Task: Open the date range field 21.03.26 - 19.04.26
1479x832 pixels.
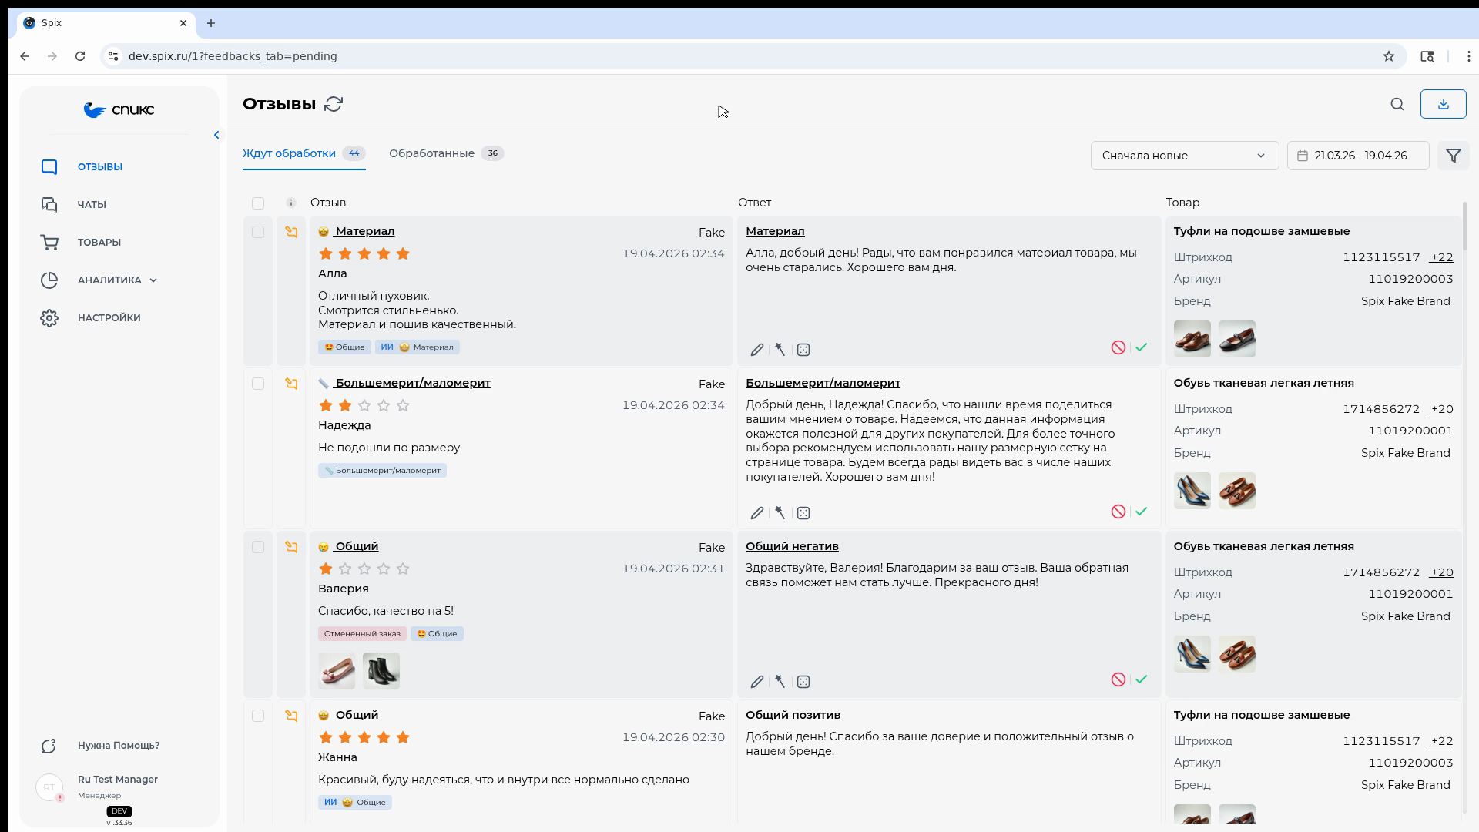Action: (x=1358, y=156)
